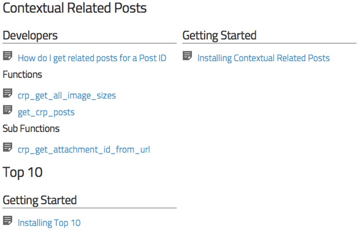Open the crp_get_all_image_sizes article
The width and height of the screenshot is (359, 232).
(67, 96)
